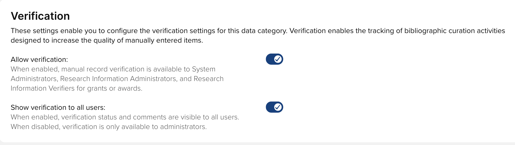Click the Verification section heading
Viewport: 515px width, 145px height.
tap(40, 16)
